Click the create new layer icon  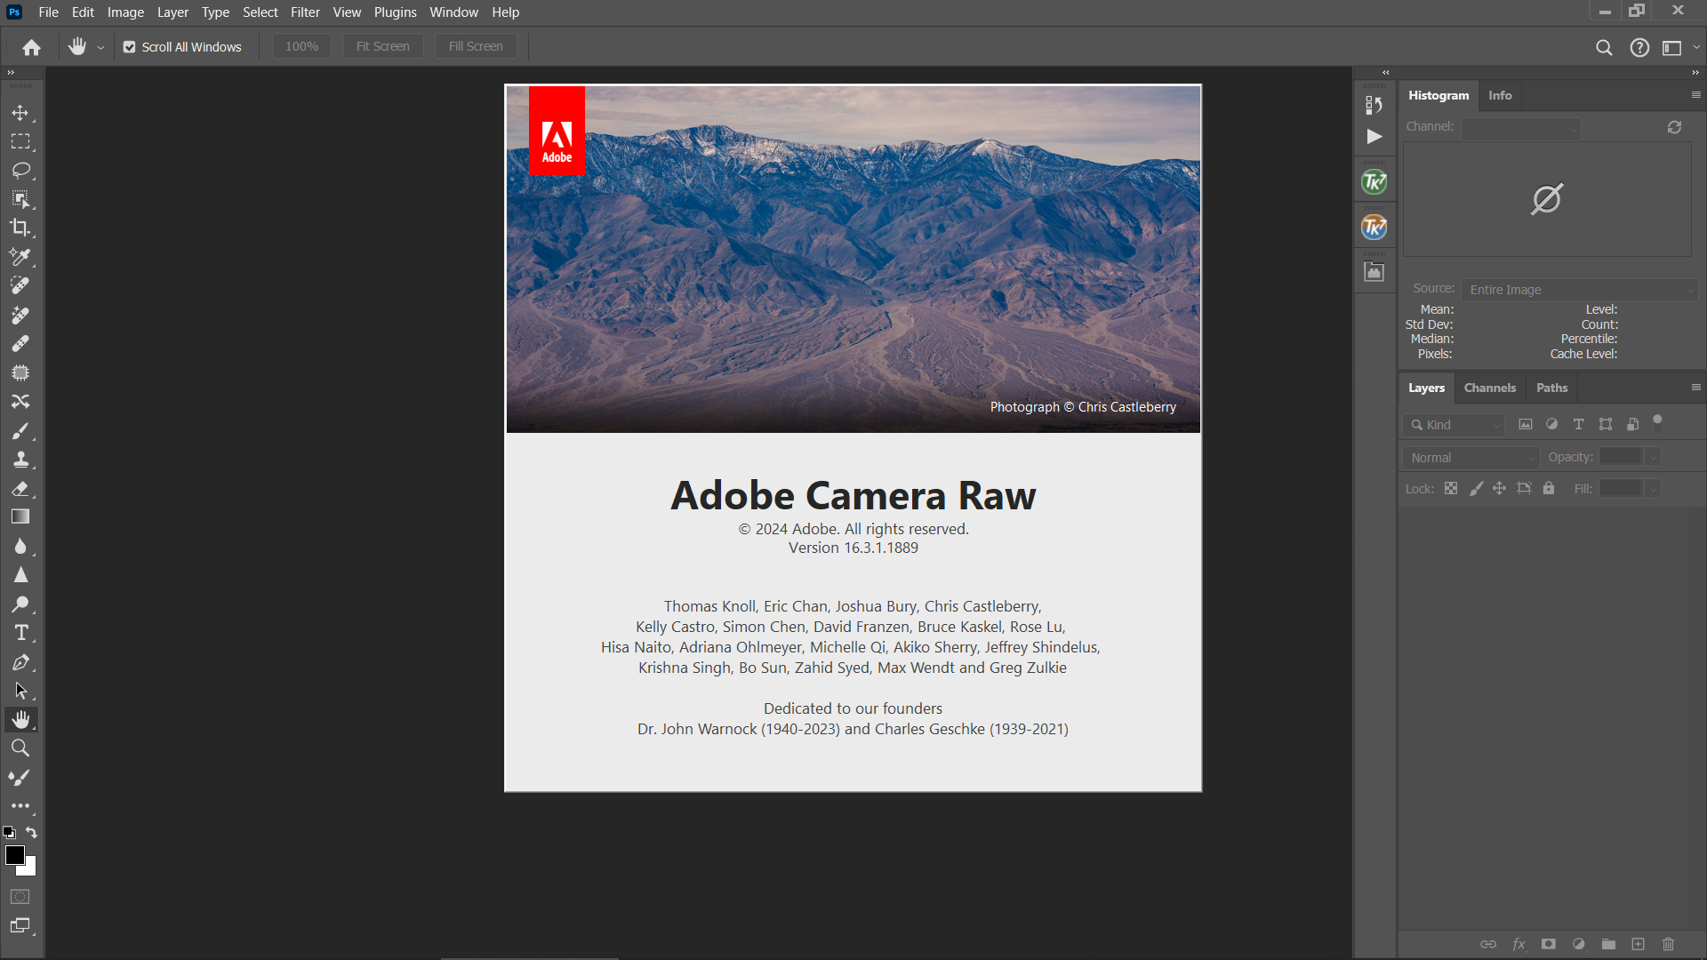point(1639,944)
